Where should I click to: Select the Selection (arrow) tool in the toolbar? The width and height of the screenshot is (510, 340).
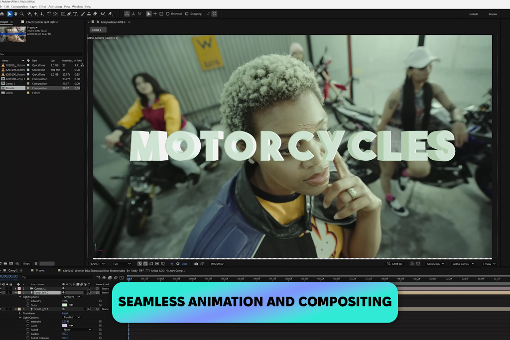[x=9, y=14]
